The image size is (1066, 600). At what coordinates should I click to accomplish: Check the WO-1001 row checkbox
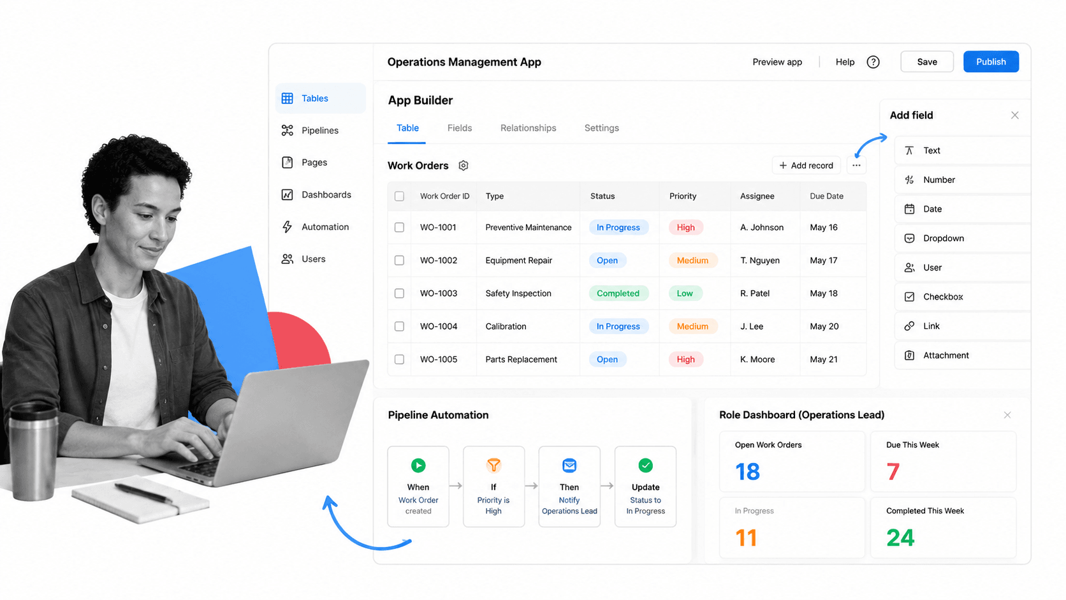point(399,228)
